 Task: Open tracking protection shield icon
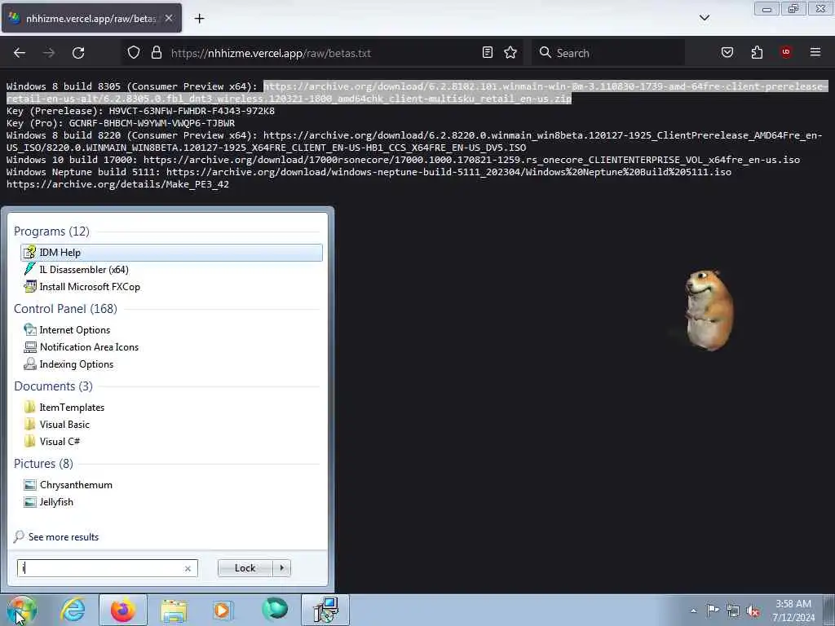[x=134, y=53]
